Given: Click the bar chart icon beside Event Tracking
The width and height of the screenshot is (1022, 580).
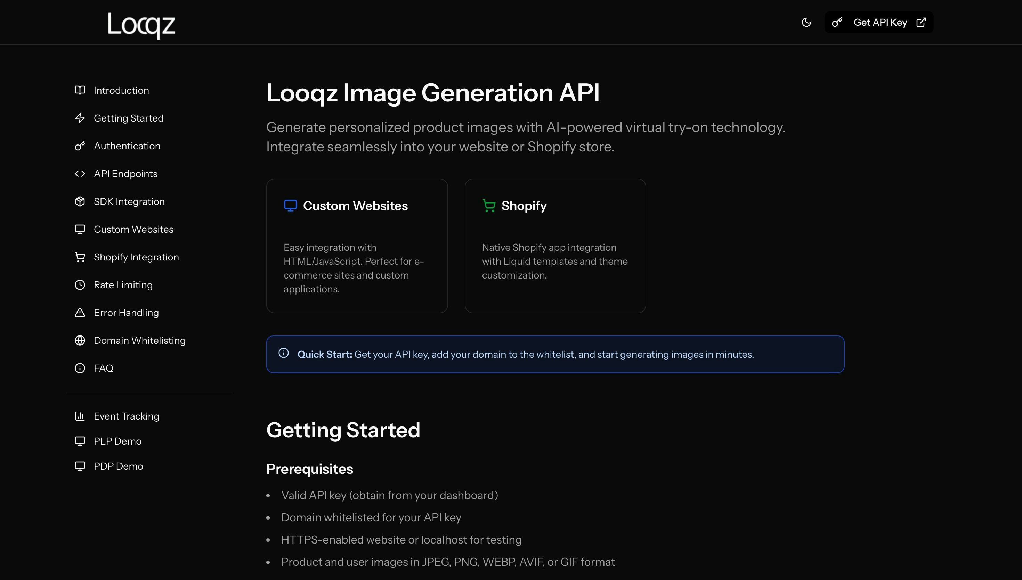Looking at the screenshot, I should [80, 416].
